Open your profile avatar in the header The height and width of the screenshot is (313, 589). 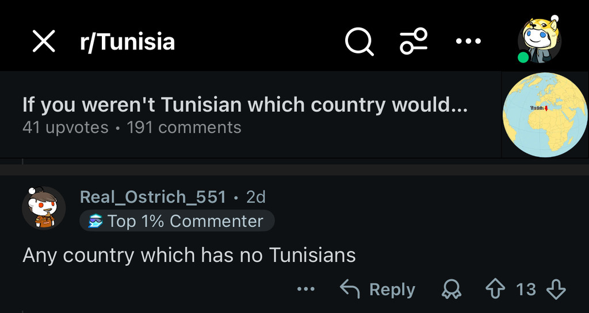[541, 39]
